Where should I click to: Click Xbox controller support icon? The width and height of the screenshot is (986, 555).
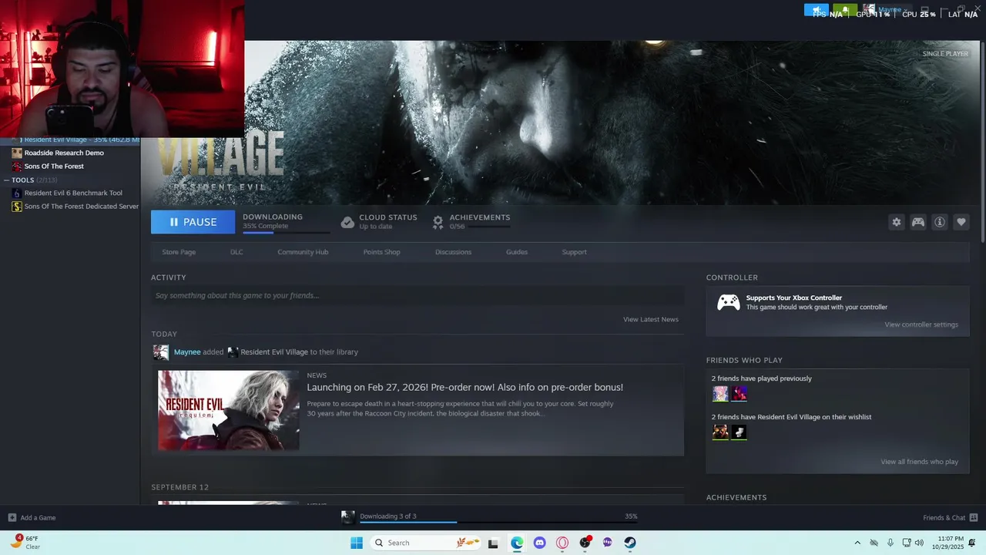pos(728,302)
